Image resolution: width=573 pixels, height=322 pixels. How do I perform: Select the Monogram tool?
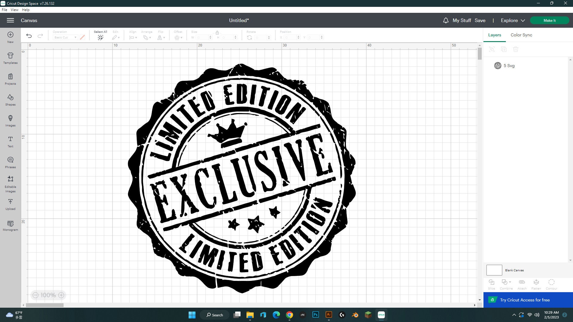tap(10, 225)
